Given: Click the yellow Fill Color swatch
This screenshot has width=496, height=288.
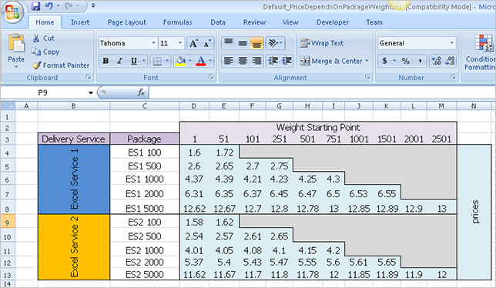Looking at the screenshot, I should [x=180, y=61].
